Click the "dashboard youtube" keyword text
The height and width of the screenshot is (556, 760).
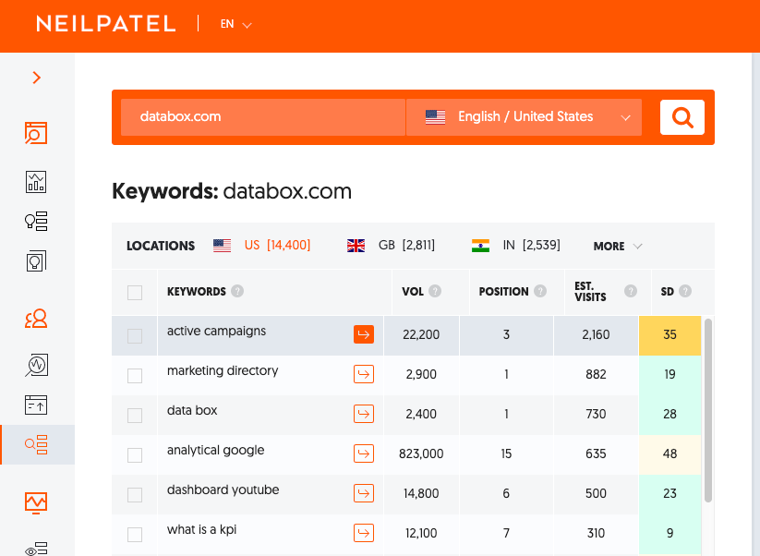(223, 490)
